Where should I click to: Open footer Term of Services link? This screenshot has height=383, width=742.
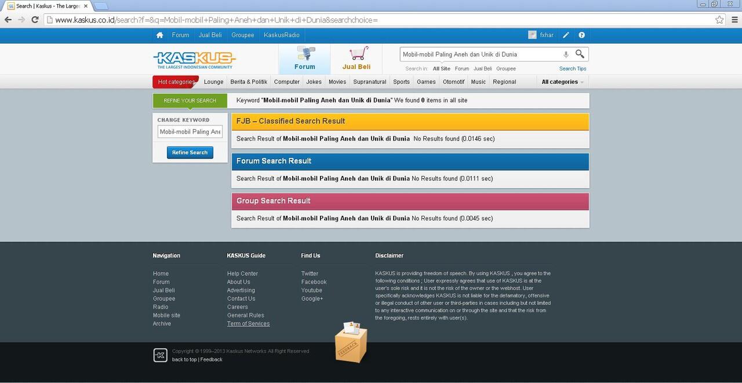point(248,323)
